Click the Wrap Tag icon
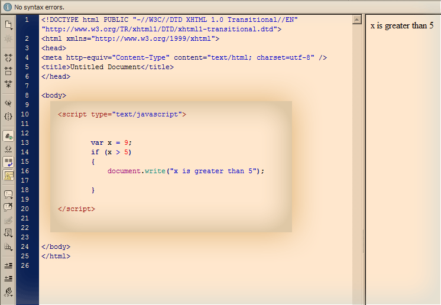 click(8, 220)
